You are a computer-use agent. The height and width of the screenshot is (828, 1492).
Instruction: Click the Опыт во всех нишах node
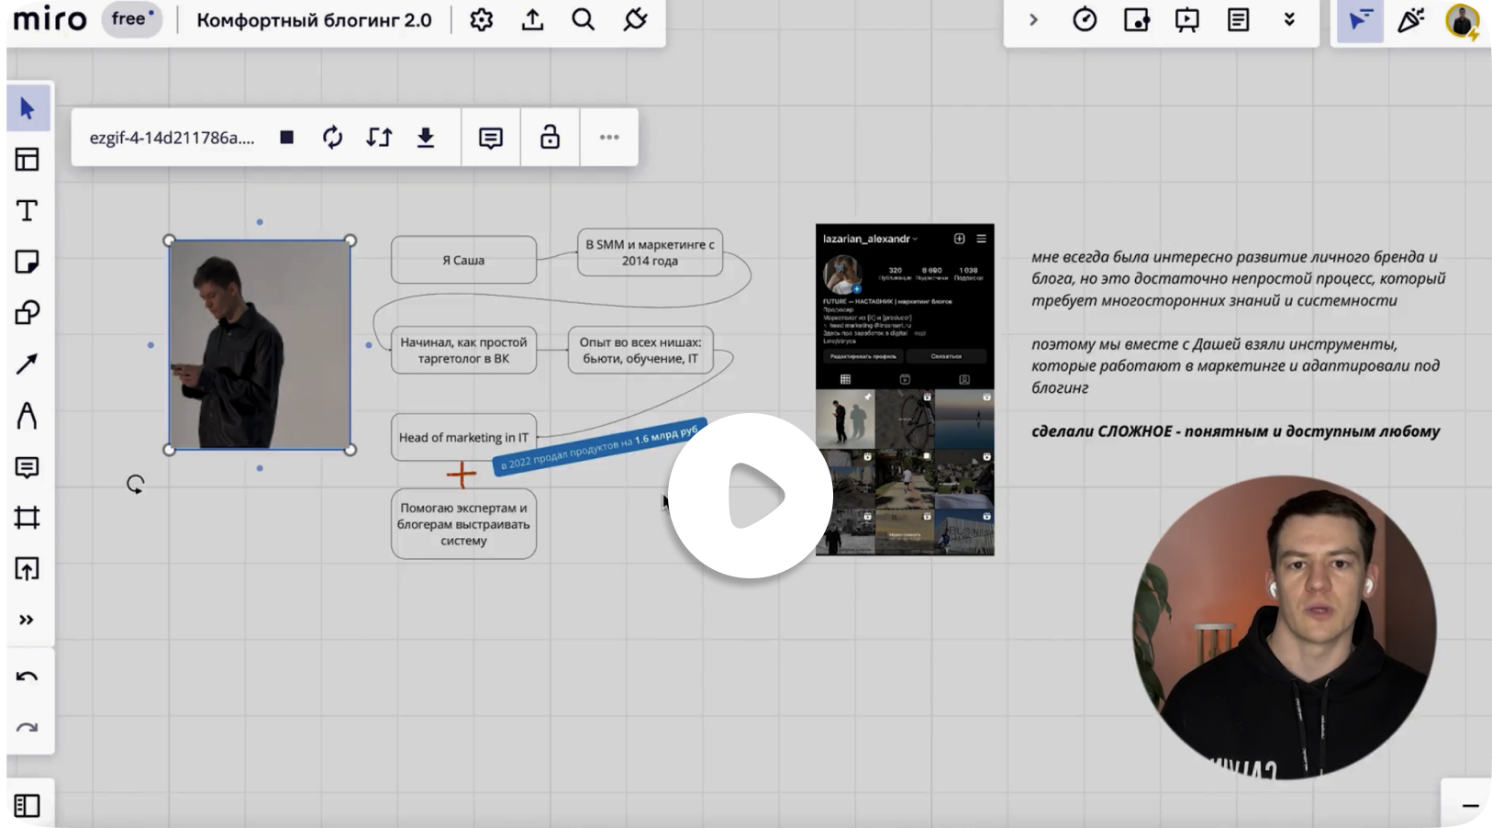[x=640, y=351]
